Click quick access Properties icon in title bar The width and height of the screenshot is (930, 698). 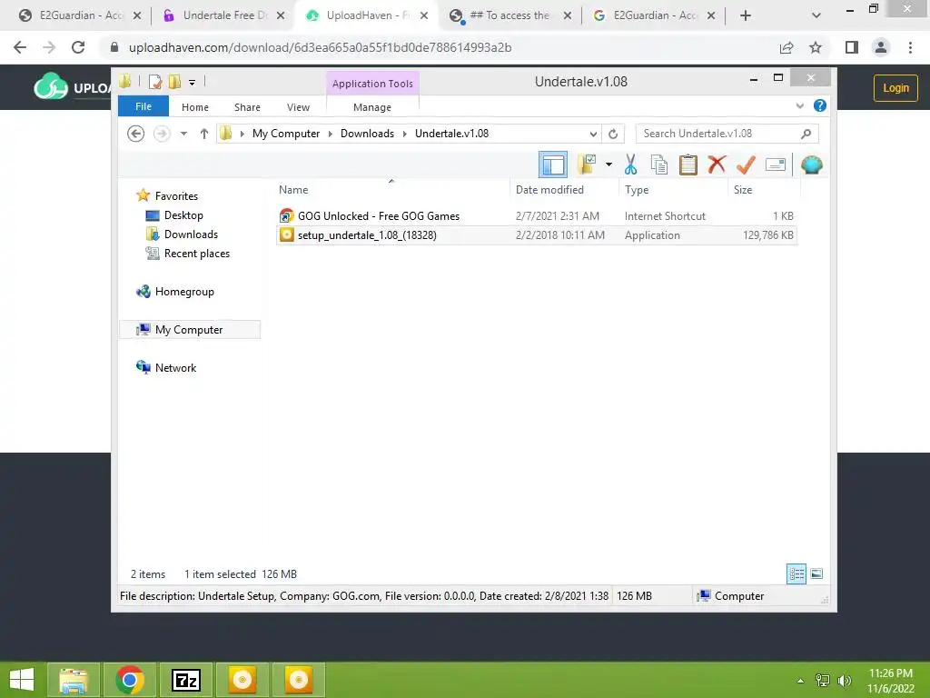coord(155,81)
